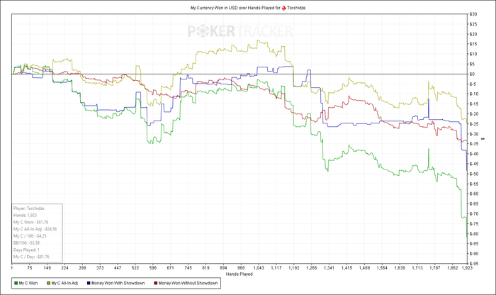Click the 522 x-axis tick label
The height and width of the screenshot is (295, 496).
[135, 268]
